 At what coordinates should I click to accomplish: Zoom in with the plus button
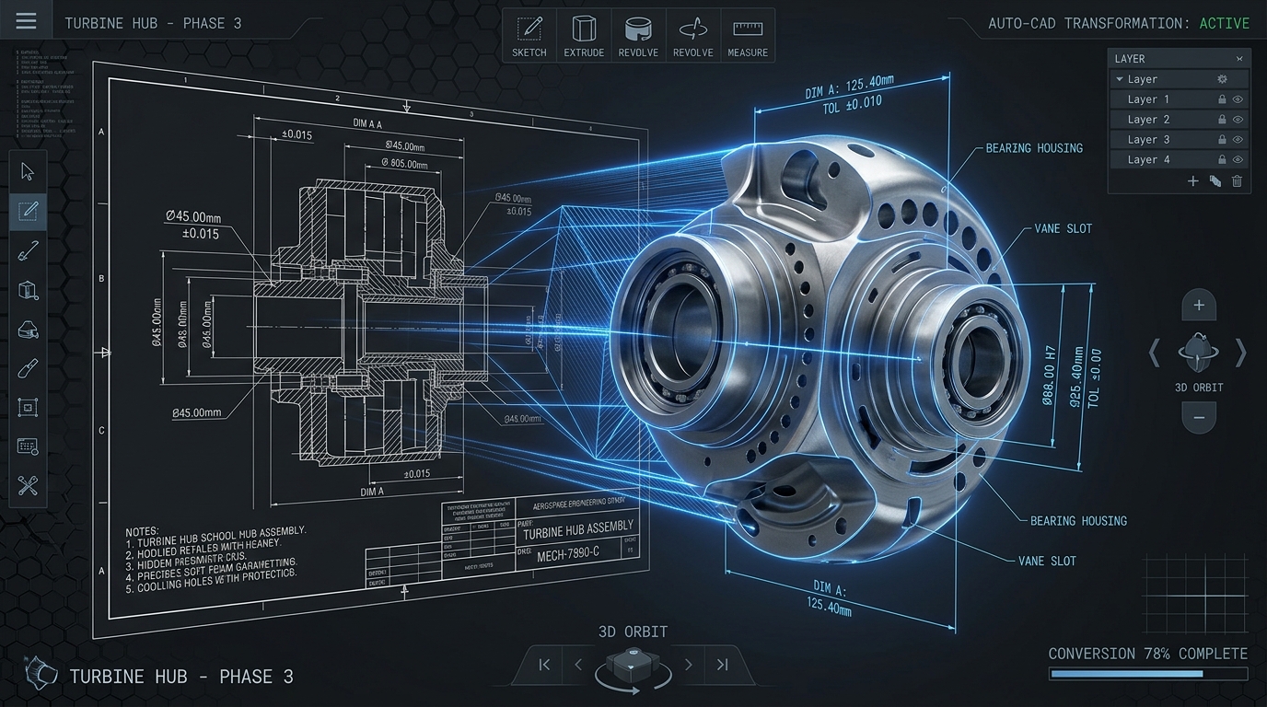point(1199,305)
